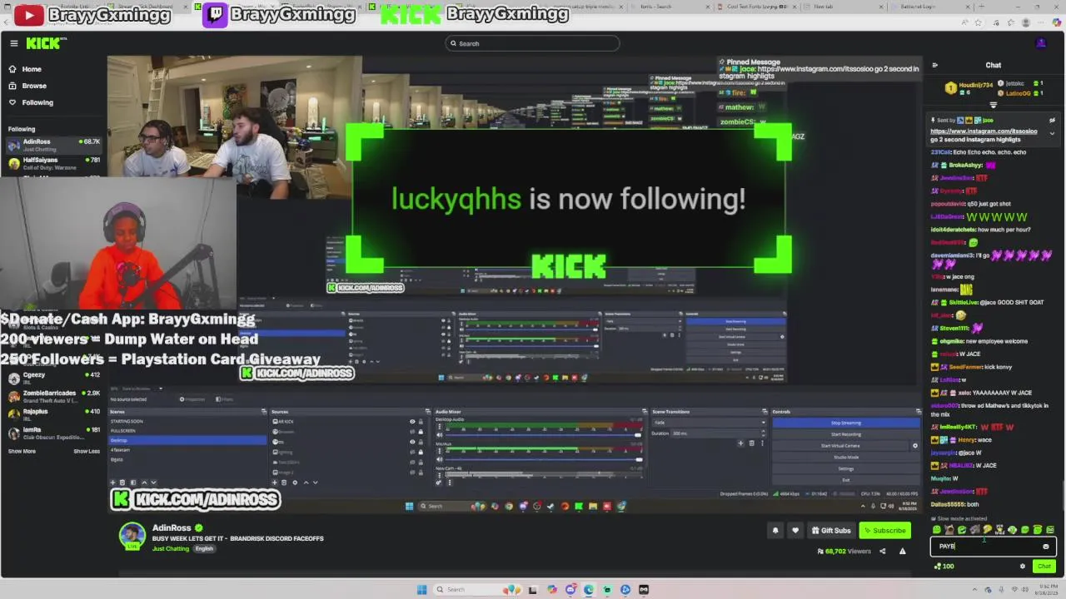Go to Kick home via the logo
1066x599 pixels.
tap(42, 43)
